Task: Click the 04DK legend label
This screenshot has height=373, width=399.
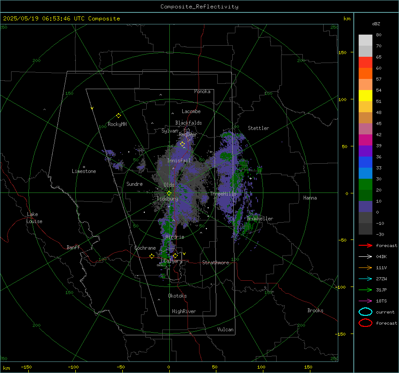Action: click(381, 257)
